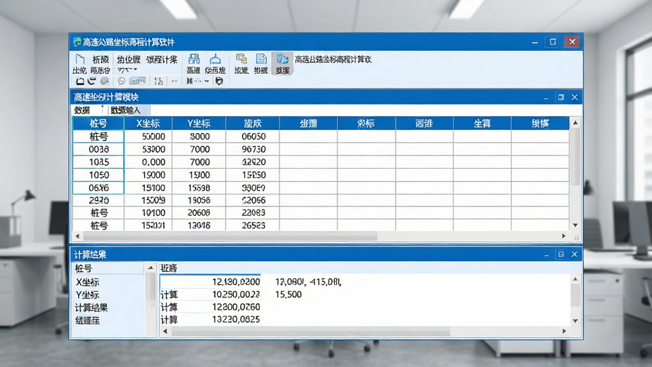Viewport: 652px width, 367px height.
Task: Select the cell containing 06050
Action: point(253,136)
